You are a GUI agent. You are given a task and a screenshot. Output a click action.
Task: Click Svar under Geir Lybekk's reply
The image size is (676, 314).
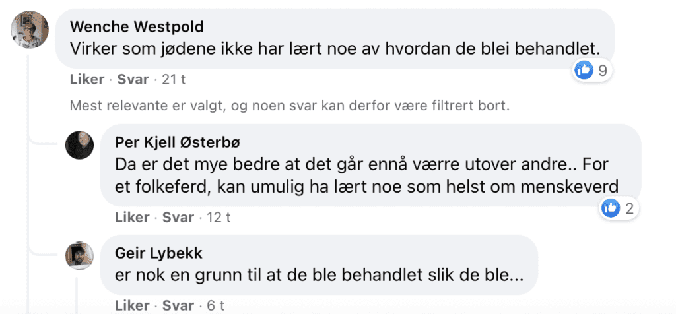(178, 306)
